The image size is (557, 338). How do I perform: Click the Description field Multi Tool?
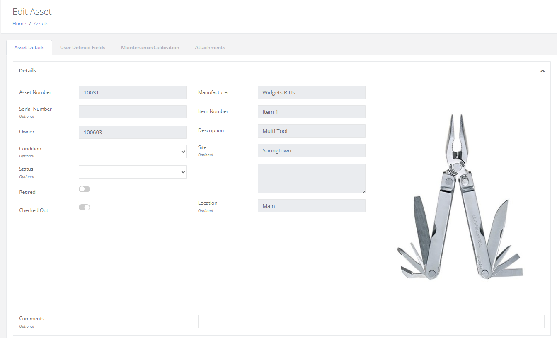click(312, 131)
